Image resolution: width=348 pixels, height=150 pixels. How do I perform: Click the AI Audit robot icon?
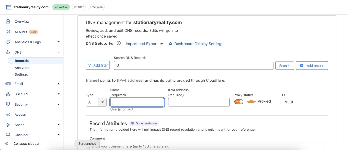(x=8, y=32)
